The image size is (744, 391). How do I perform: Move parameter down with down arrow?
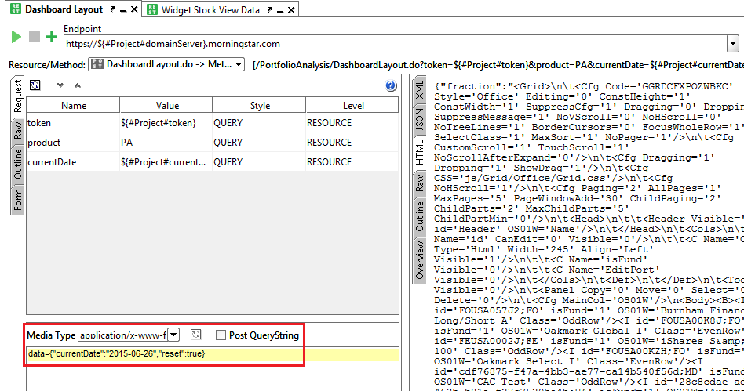pos(60,85)
